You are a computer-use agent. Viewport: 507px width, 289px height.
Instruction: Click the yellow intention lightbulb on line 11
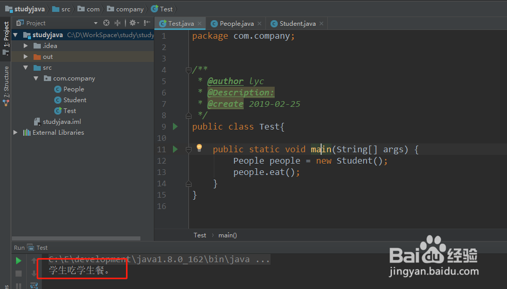199,148
